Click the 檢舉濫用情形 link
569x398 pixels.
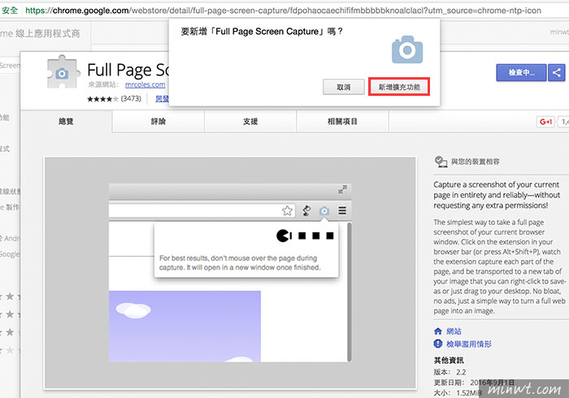(469, 344)
